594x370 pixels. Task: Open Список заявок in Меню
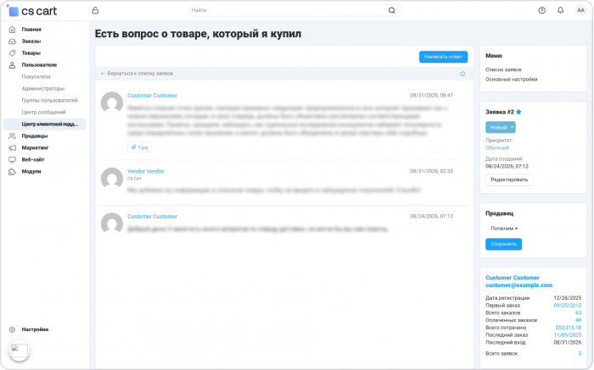coord(503,69)
